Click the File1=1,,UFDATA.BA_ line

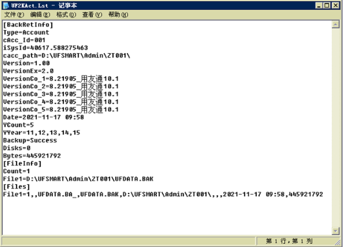pyautogui.click(x=163, y=194)
